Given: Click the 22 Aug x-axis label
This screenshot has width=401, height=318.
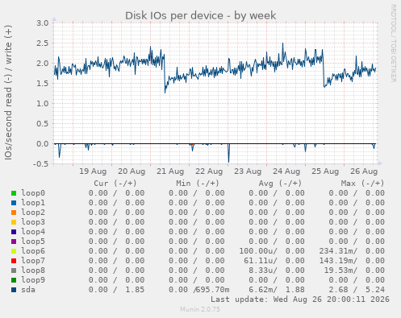Looking at the screenshot, I should click(209, 171).
